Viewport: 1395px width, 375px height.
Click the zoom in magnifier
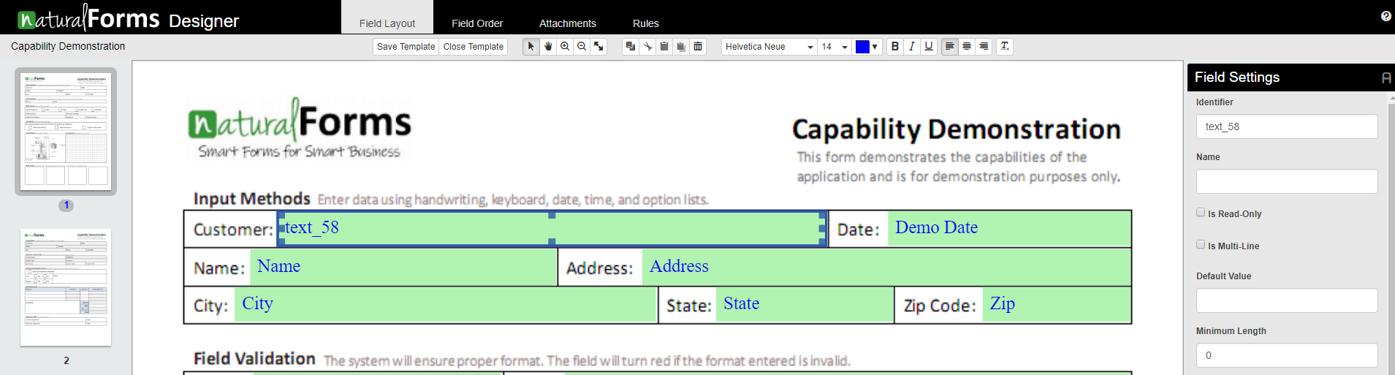pyautogui.click(x=565, y=46)
